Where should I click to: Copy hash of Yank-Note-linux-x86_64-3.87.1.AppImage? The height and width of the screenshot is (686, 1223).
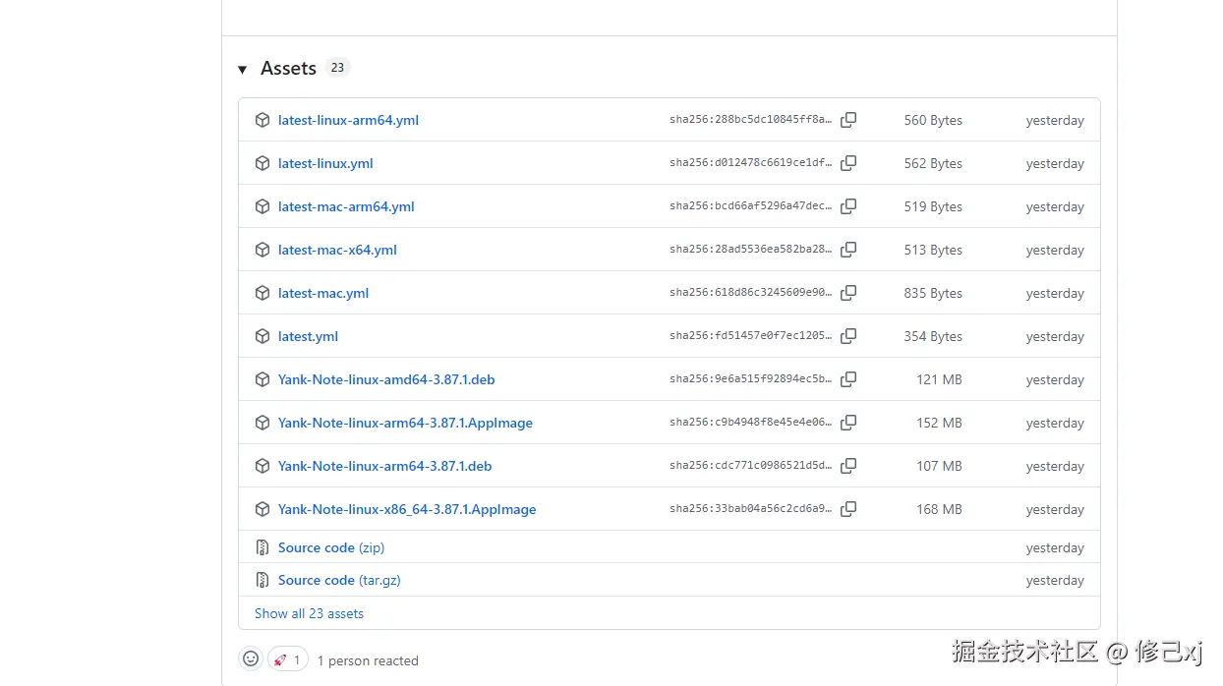tap(848, 509)
